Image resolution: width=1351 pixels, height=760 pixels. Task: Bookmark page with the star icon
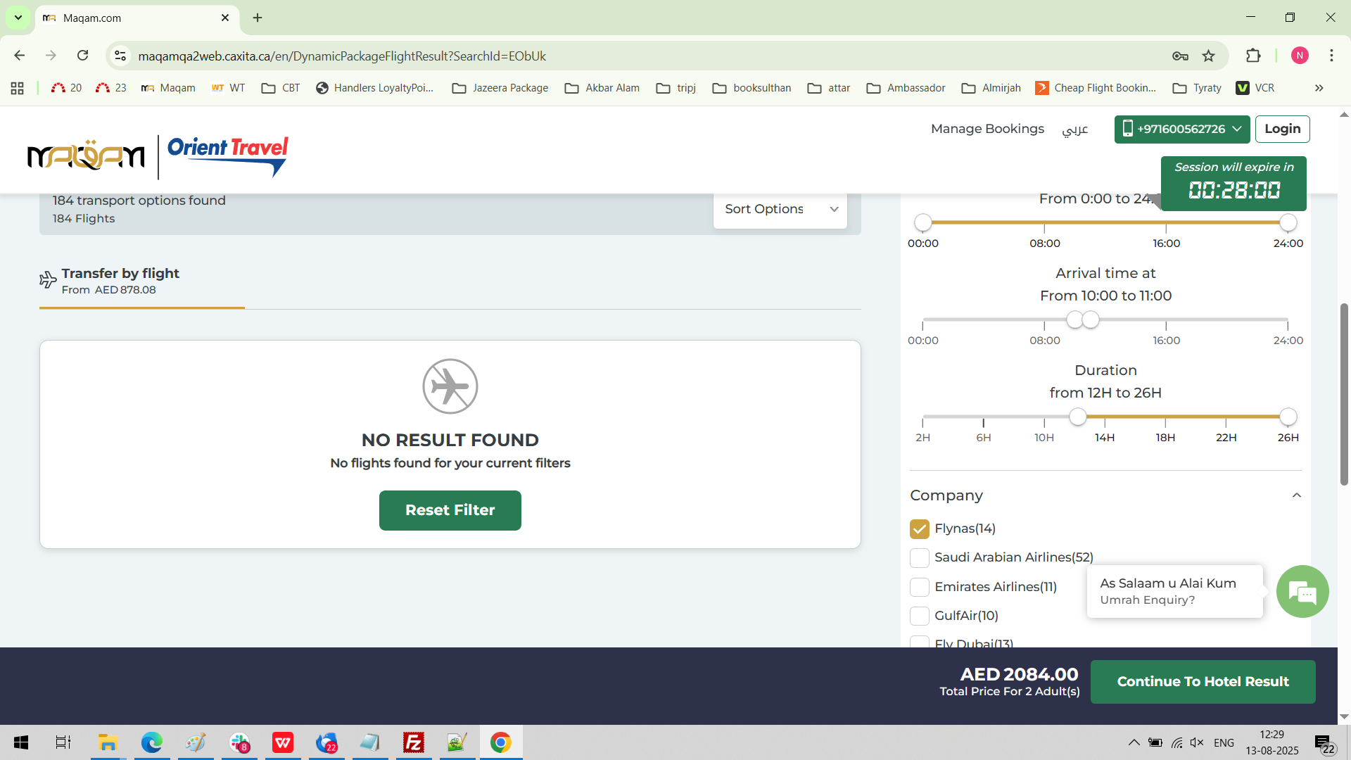pos(1208,56)
